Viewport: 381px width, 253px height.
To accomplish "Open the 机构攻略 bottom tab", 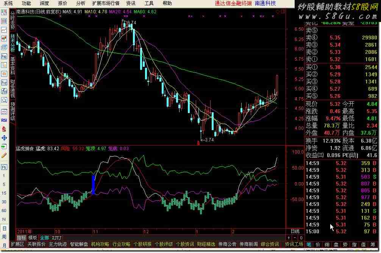I will (100, 244).
